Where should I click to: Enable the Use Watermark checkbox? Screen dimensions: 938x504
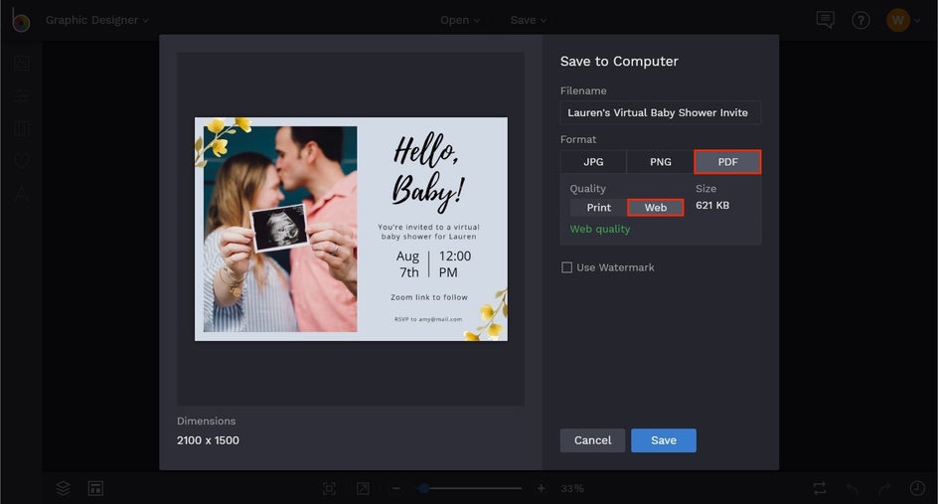566,267
